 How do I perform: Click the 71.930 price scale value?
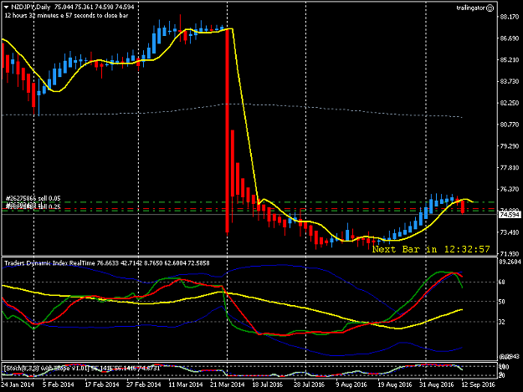coord(510,254)
